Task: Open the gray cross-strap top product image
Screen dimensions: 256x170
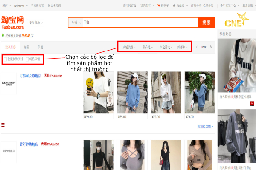Action: point(132,155)
